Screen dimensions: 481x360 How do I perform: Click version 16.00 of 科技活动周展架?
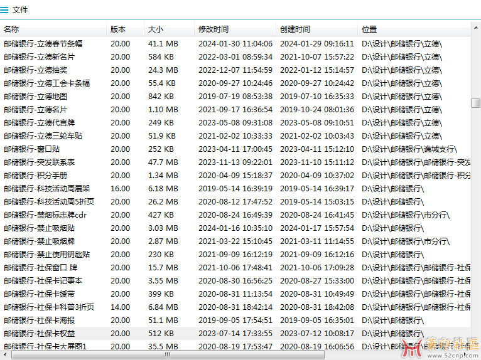(121, 189)
